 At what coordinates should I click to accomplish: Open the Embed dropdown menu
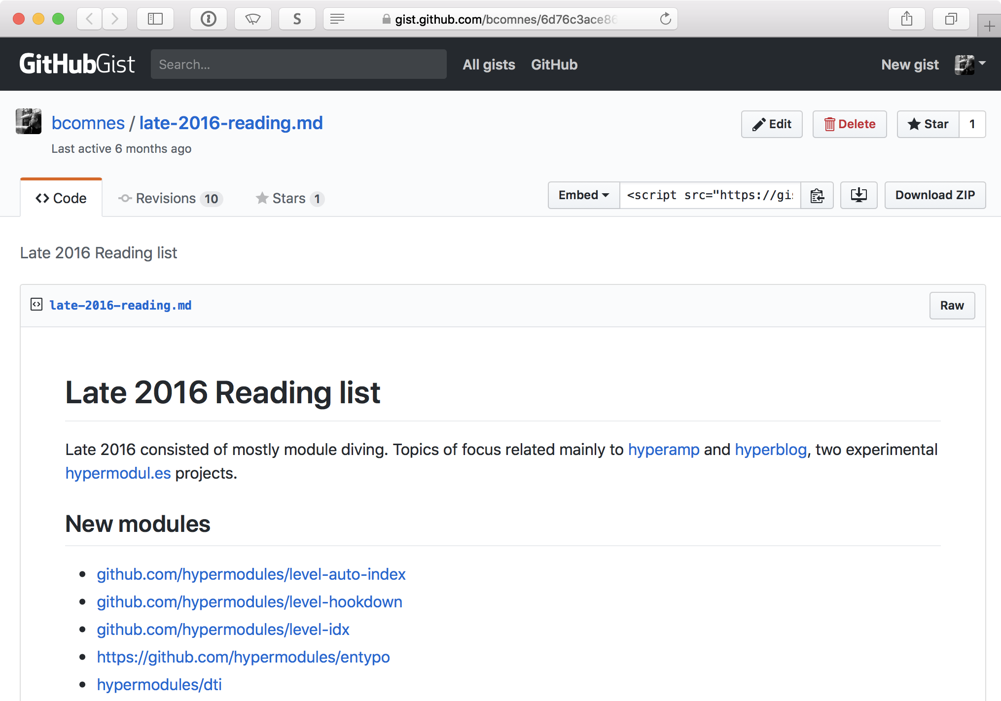point(583,195)
